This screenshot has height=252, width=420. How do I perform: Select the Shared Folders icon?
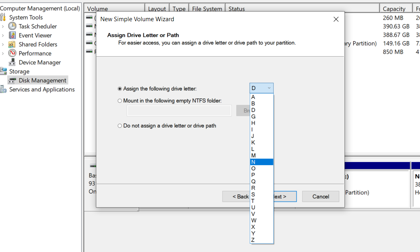coord(12,44)
